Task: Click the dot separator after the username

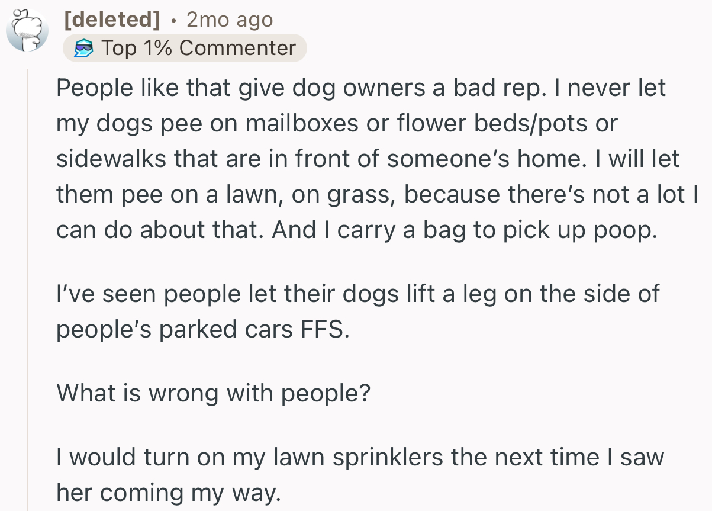Action: (x=172, y=20)
